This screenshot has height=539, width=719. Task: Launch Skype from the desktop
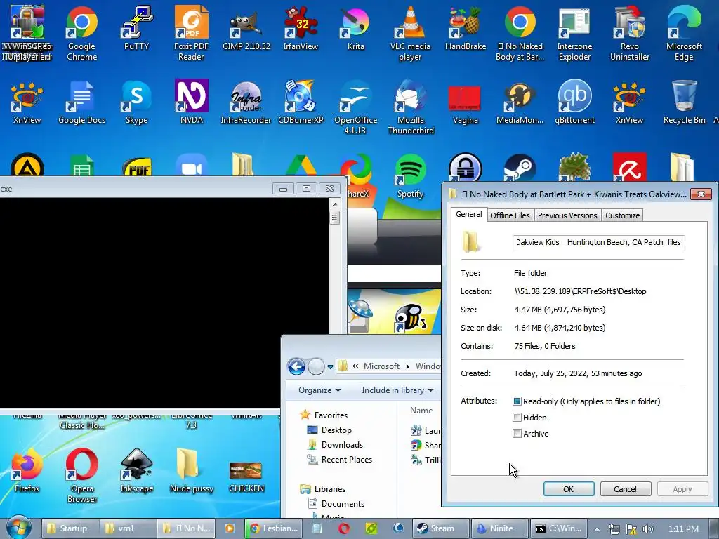[x=136, y=102]
